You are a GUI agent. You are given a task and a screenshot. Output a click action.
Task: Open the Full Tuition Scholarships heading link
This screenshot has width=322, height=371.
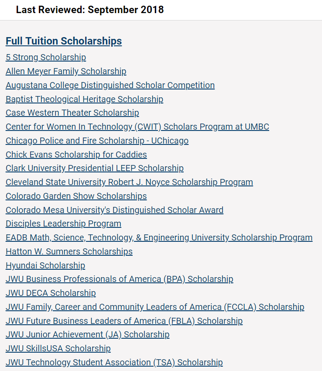64,41
